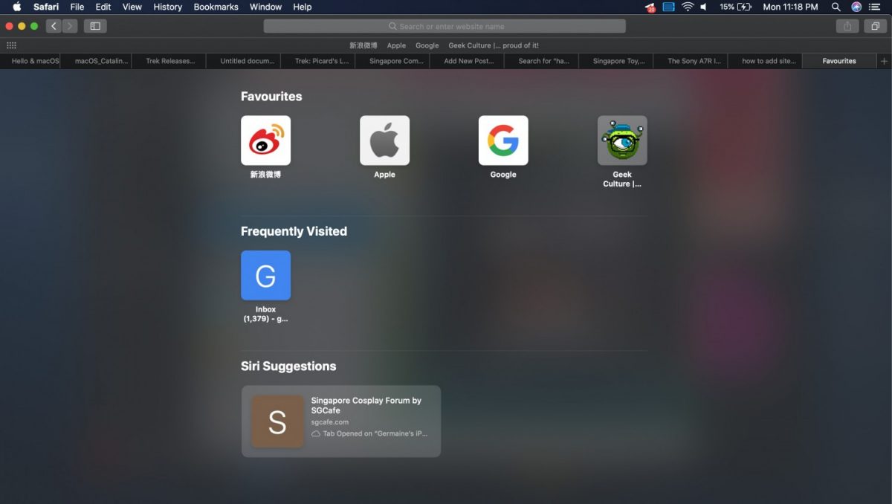The height and width of the screenshot is (504, 892).
Task: Go back with the back arrow
Action: [54, 26]
